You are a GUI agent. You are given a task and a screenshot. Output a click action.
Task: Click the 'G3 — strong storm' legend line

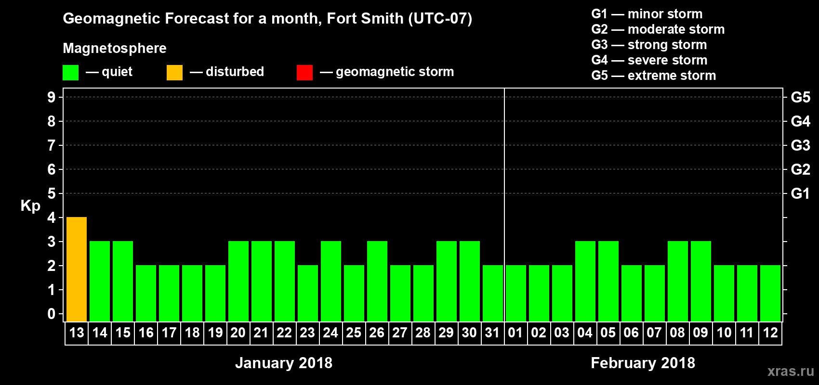tap(649, 45)
